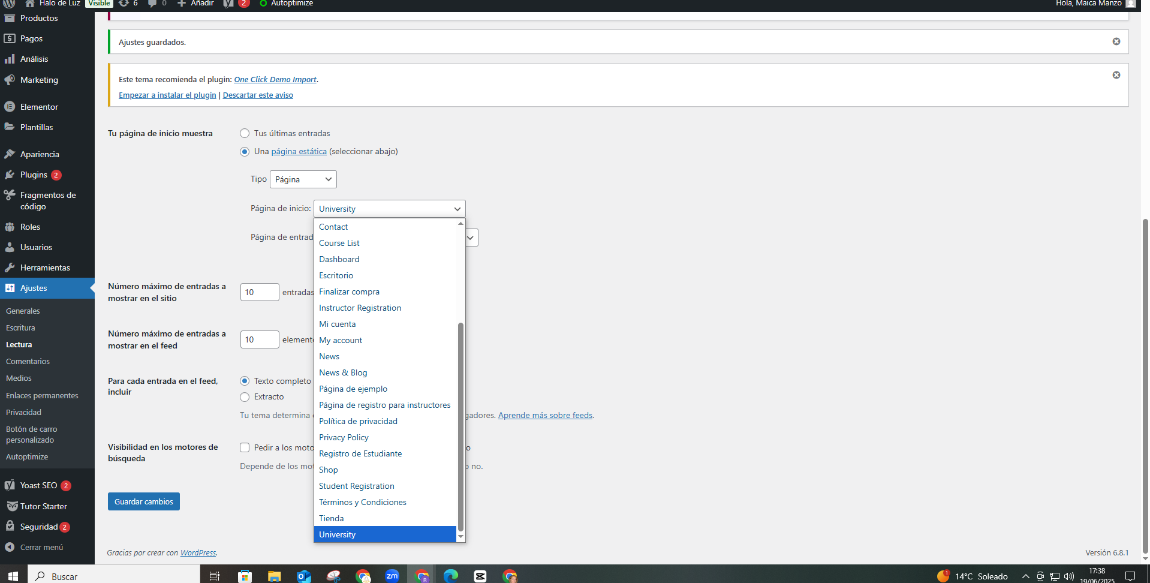The width and height of the screenshot is (1150, 583).
Task: Follow the One Click Demo Import link
Action: click(275, 79)
